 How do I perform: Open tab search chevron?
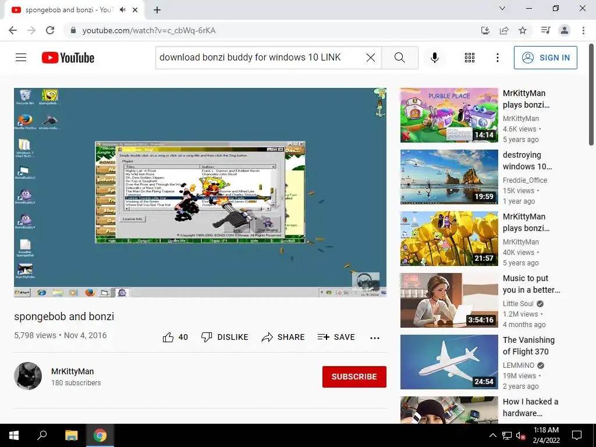502,8
